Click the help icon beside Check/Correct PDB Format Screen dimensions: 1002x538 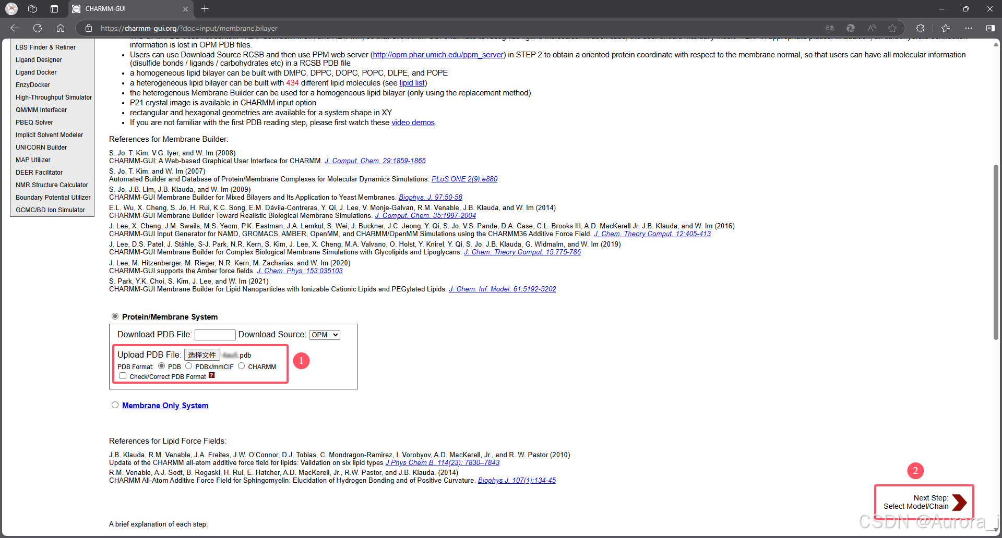point(211,375)
